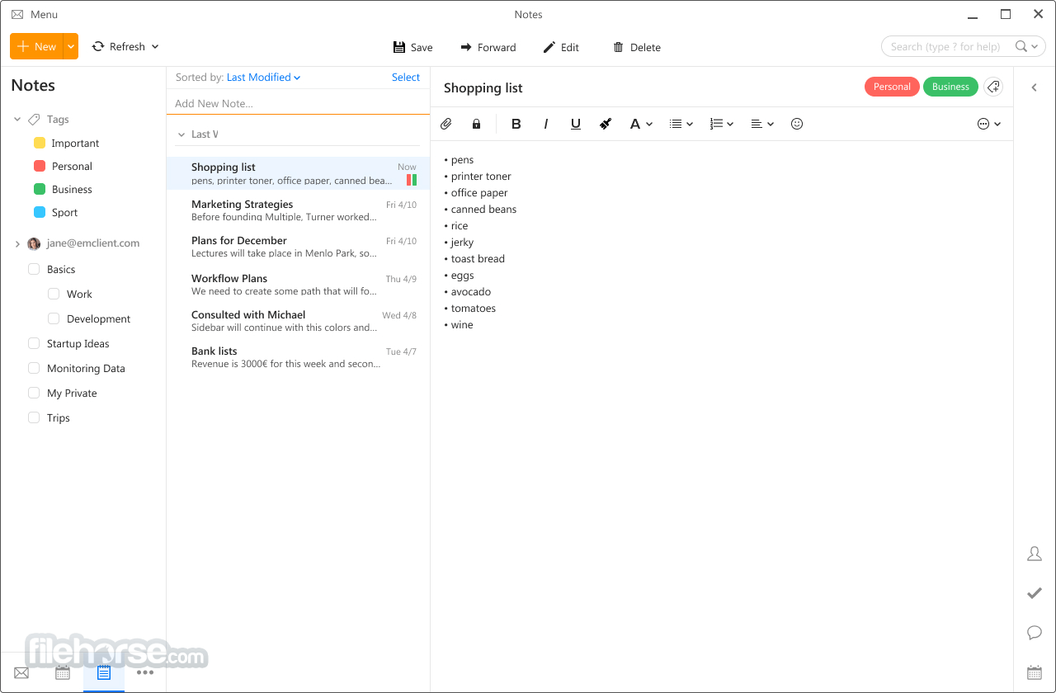
Task: Click the Refresh button
Action: click(x=118, y=46)
